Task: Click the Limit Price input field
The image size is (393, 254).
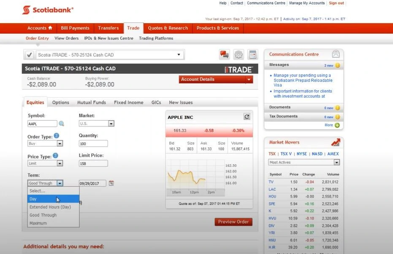Action: (x=93, y=163)
